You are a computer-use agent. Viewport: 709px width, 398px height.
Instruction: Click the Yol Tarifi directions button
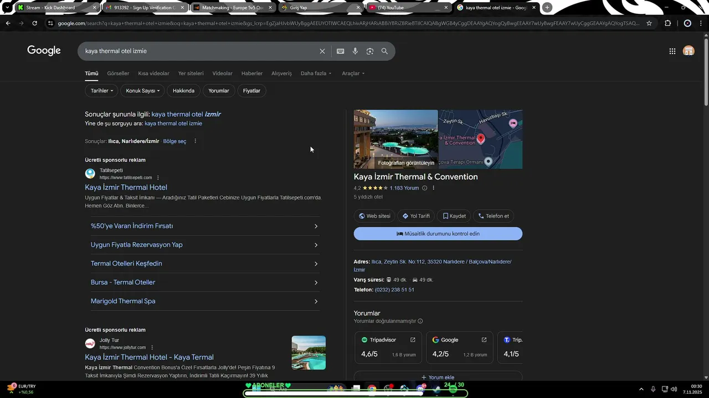click(416, 216)
